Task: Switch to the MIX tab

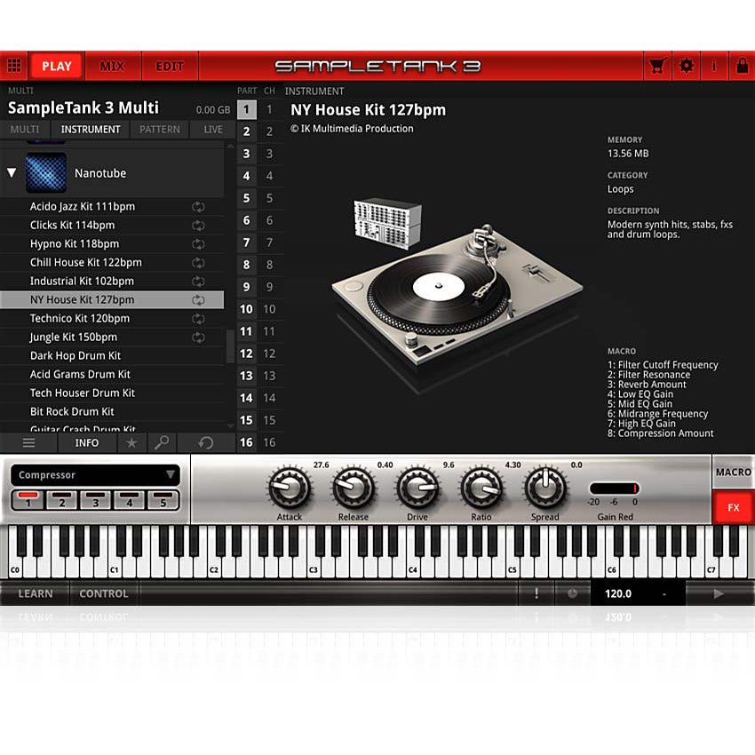Action: pos(113,65)
